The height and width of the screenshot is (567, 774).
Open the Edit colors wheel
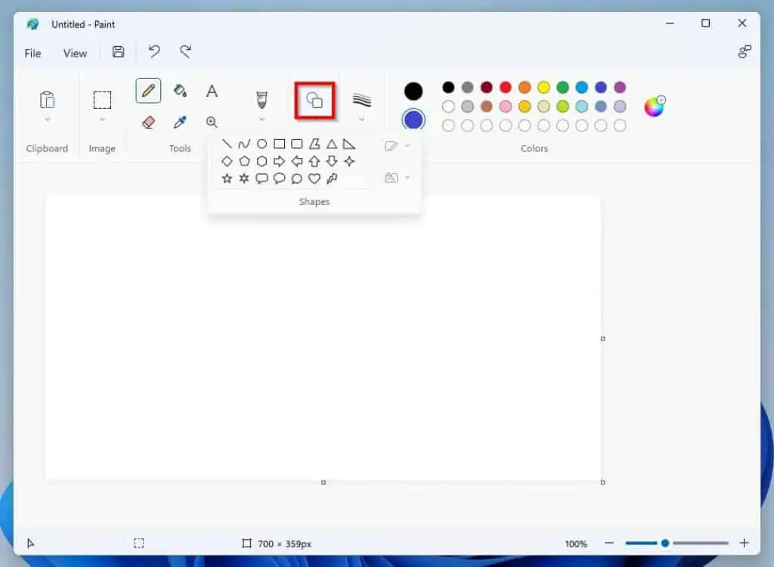tap(654, 107)
